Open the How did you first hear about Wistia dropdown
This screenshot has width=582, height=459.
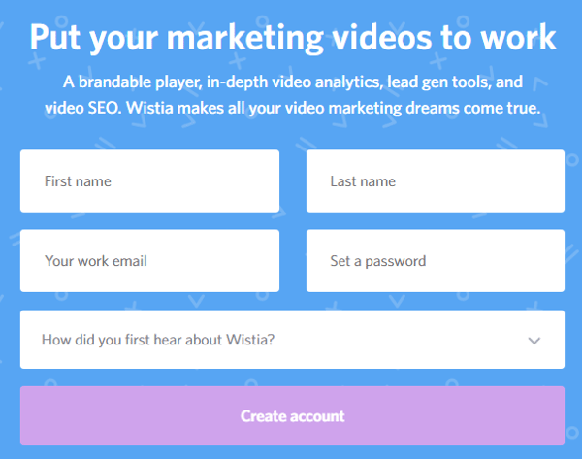[x=293, y=340]
